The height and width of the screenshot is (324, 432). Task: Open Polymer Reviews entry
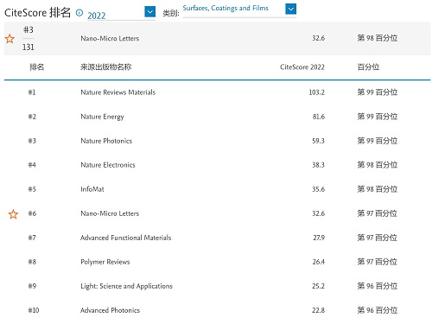105,262
